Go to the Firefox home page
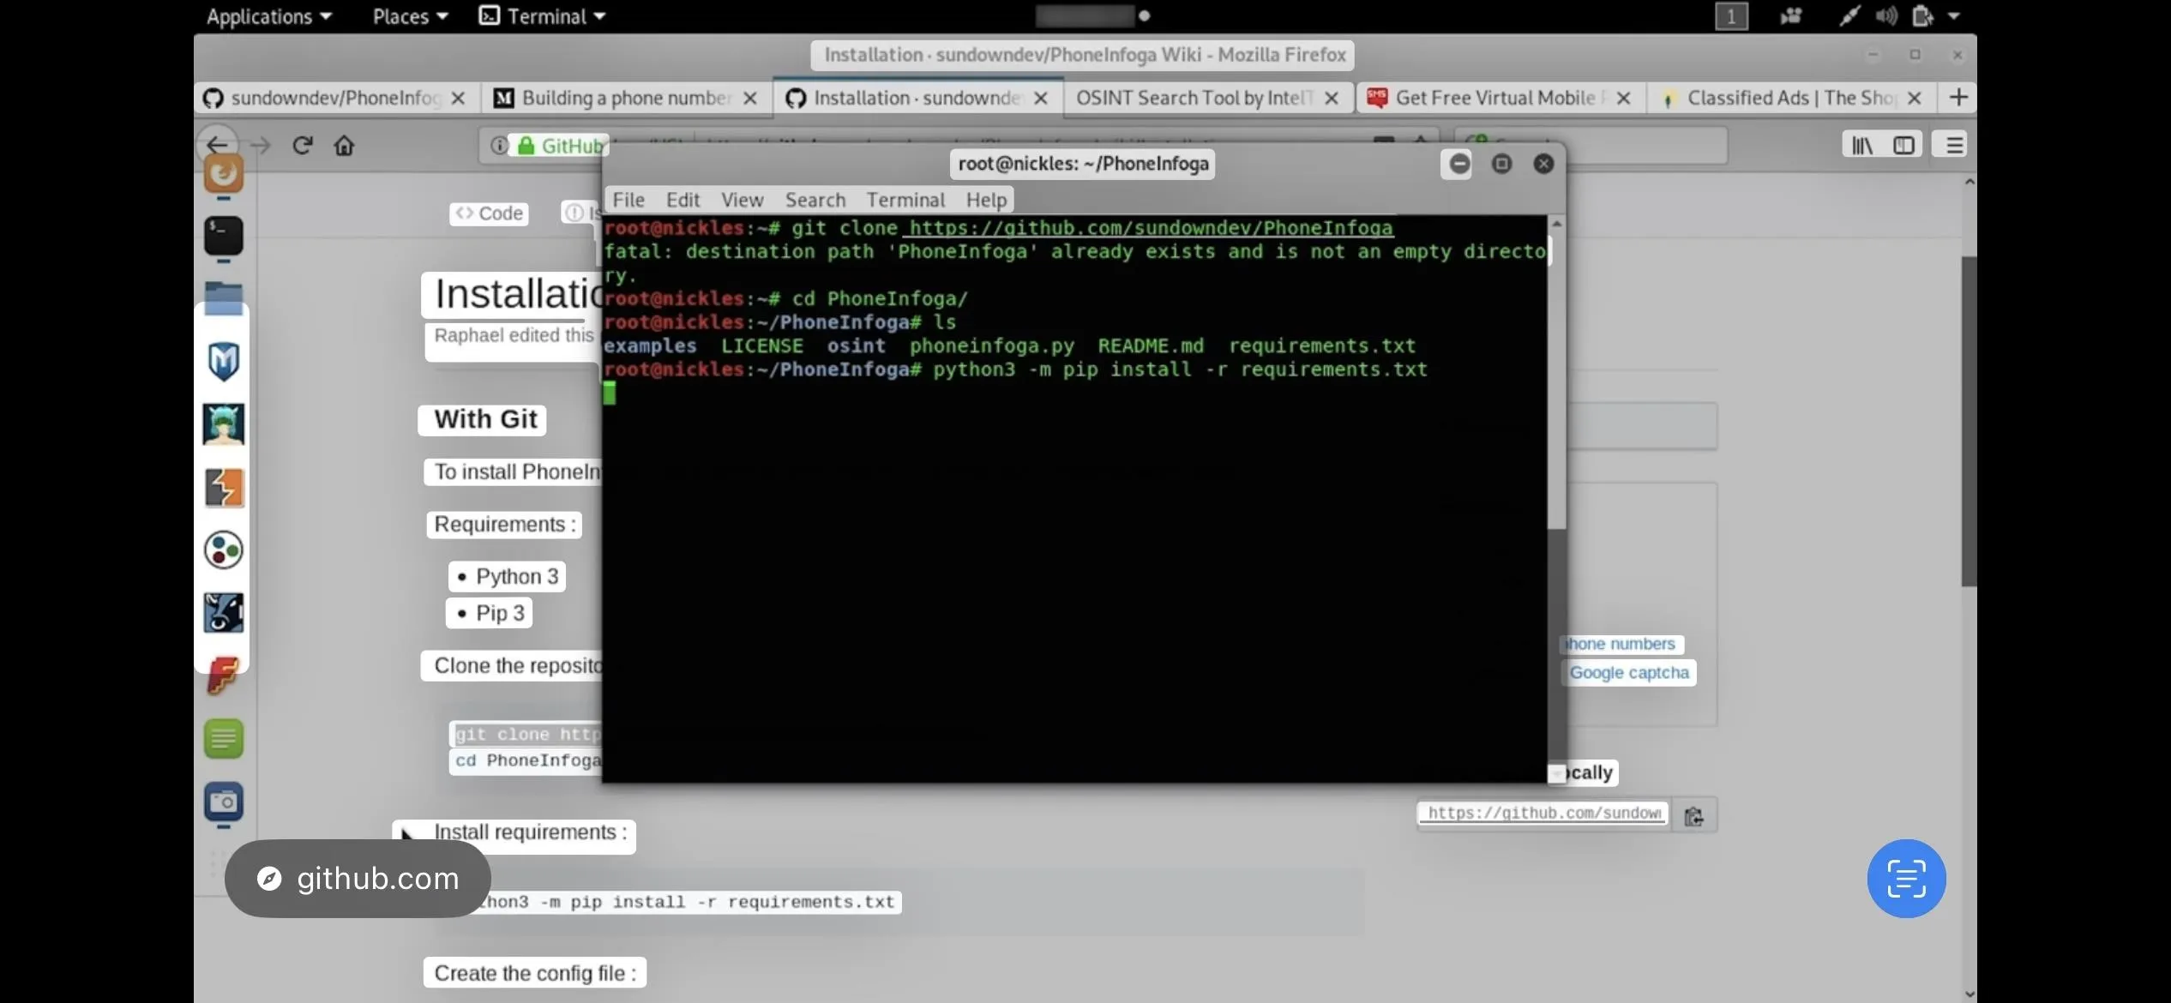The width and height of the screenshot is (2171, 1003). (x=344, y=145)
